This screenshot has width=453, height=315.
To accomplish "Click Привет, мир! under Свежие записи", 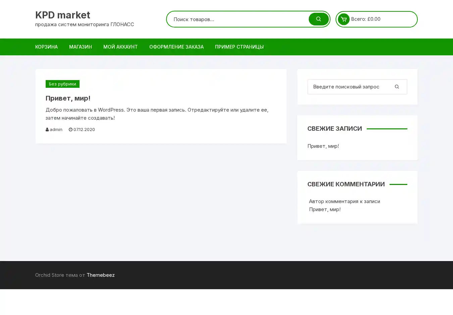I will (323, 146).
